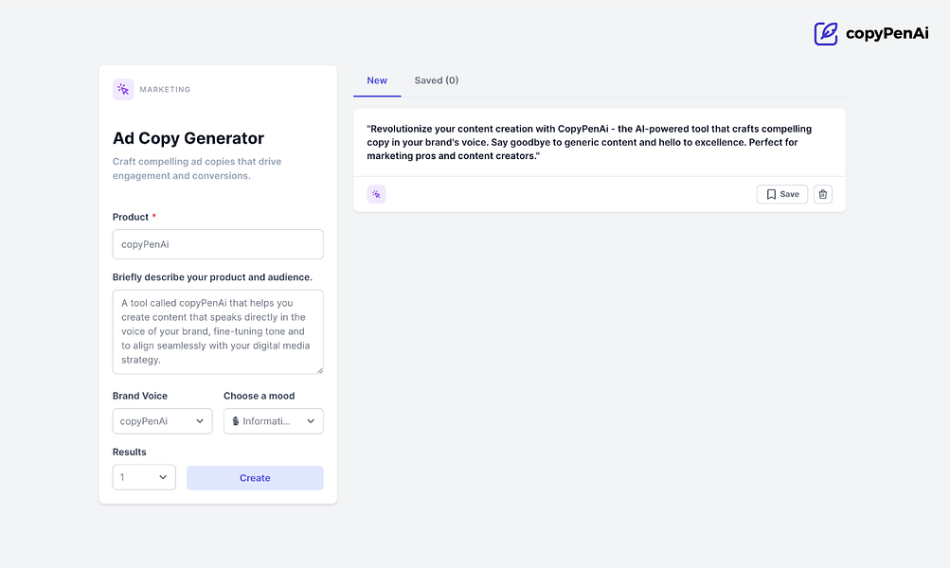Image resolution: width=950 pixels, height=568 pixels.
Task: Click the Product field label
Action: point(131,217)
